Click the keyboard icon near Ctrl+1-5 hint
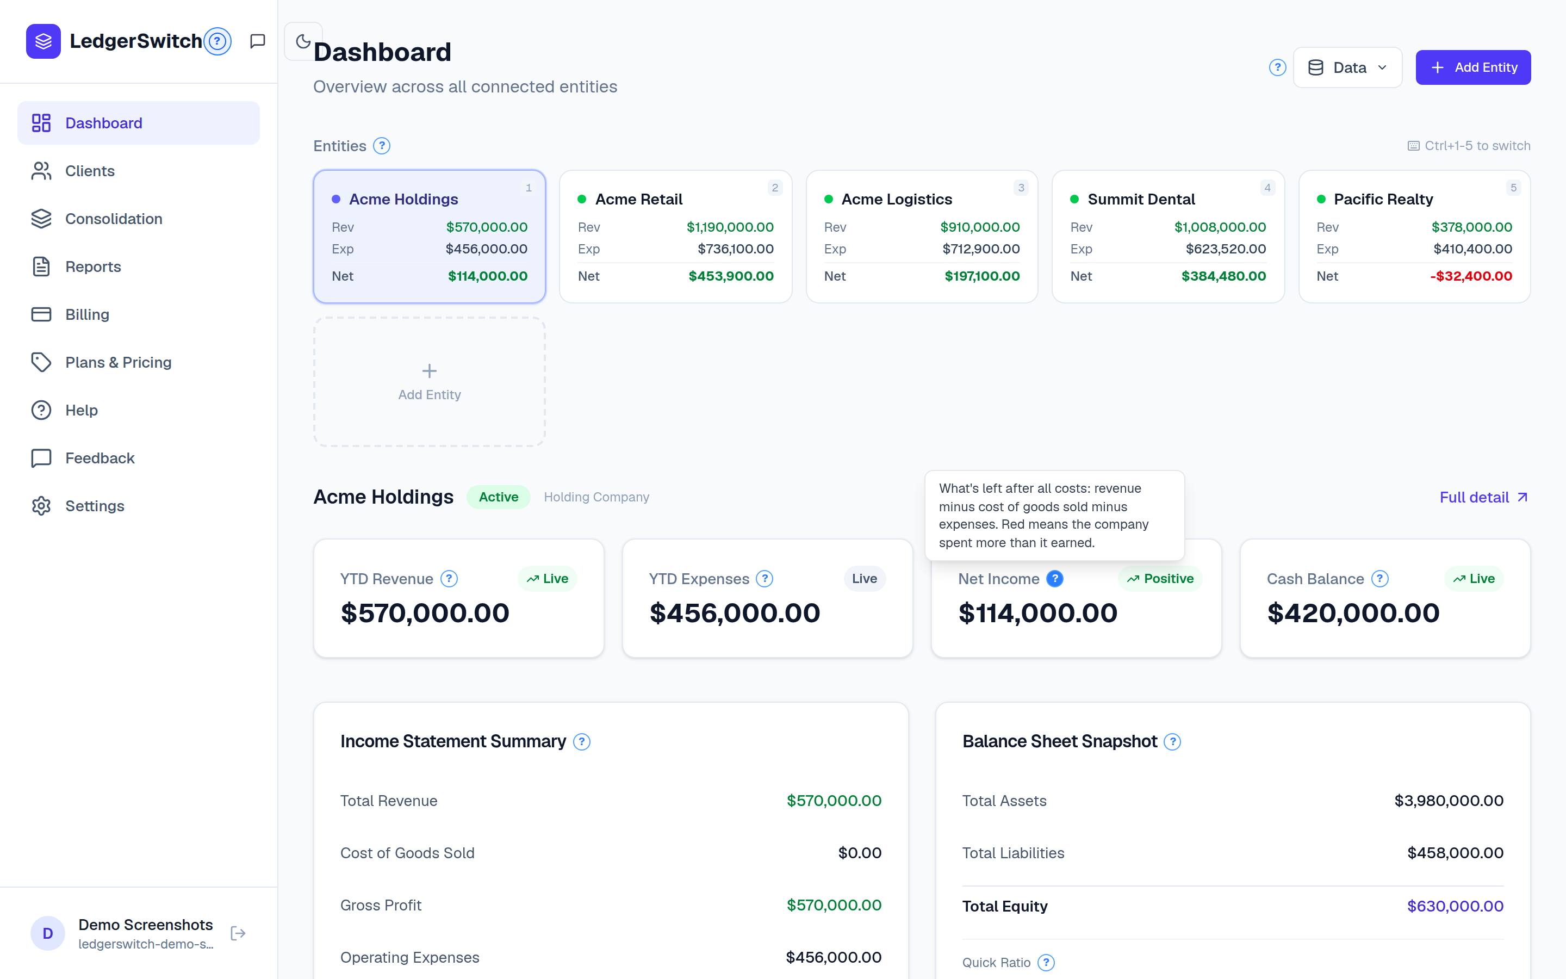The image size is (1566, 979). (1413, 146)
